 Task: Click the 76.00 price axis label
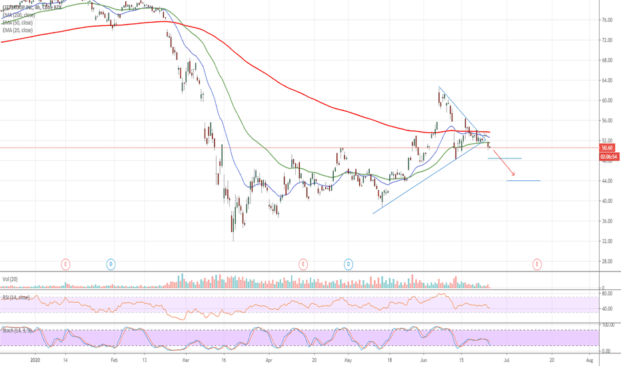tap(607, 20)
